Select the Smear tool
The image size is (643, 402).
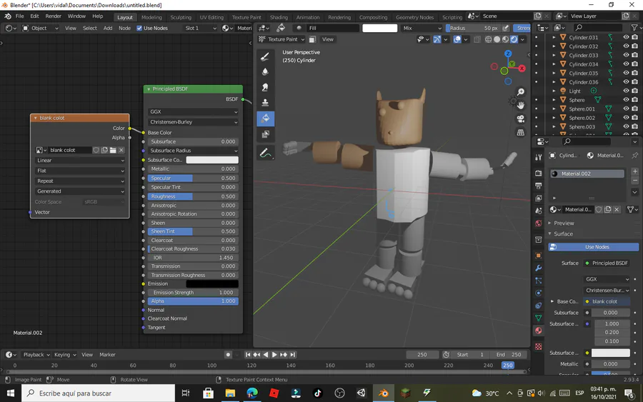265,87
